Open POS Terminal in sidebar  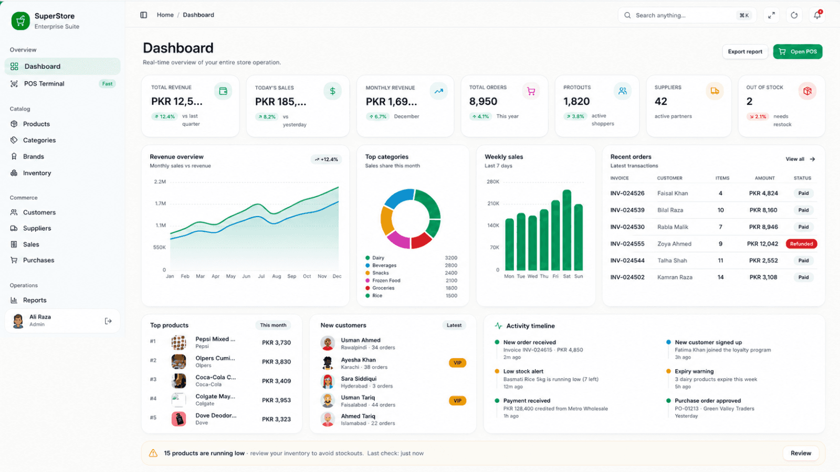pyautogui.click(x=62, y=83)
